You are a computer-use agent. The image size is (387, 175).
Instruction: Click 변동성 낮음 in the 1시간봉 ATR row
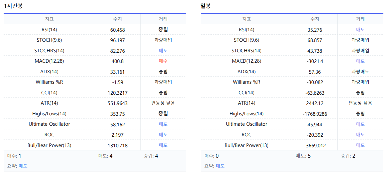coord(163,103)
